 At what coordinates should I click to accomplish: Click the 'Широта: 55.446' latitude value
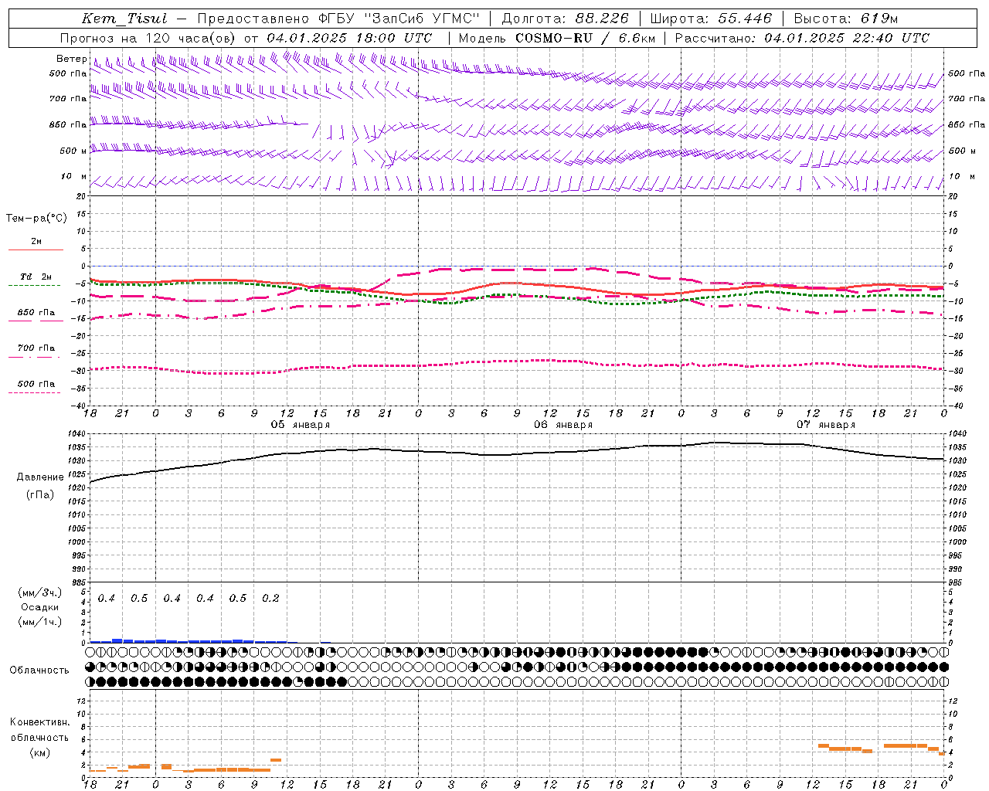(x=711, y=19)
